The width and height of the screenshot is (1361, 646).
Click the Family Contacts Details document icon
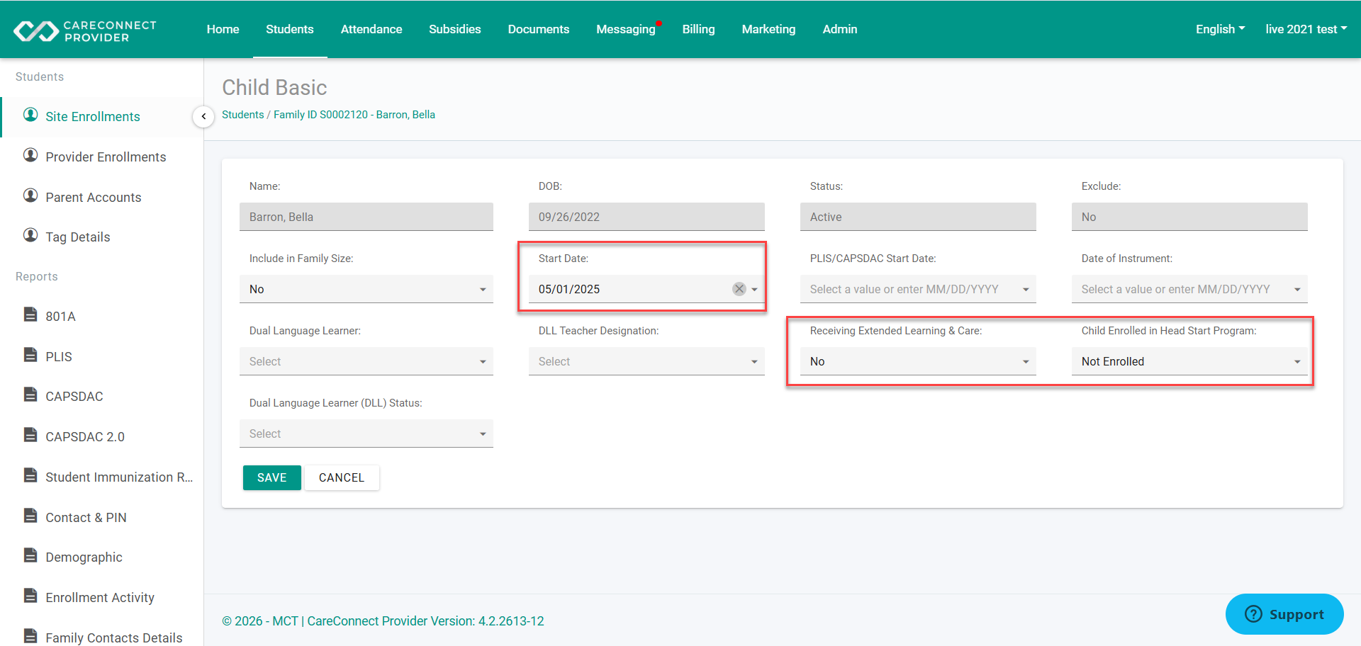(30, 636)
